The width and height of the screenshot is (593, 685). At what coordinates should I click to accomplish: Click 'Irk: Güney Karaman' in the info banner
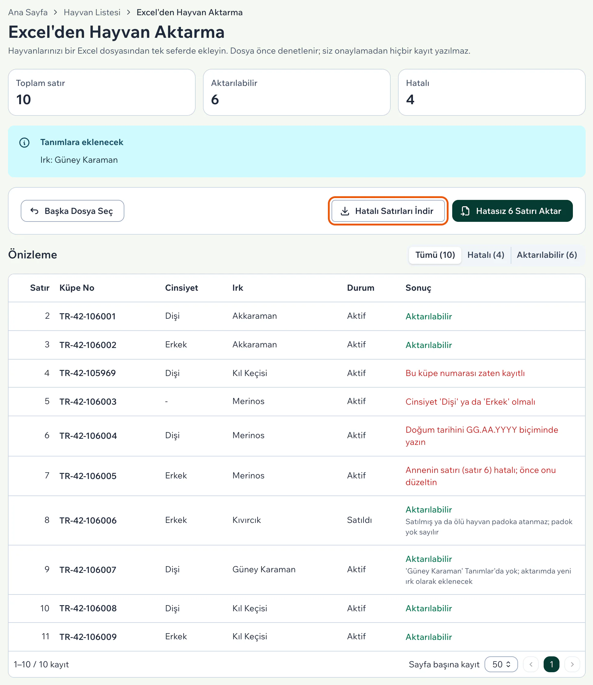point(79,160)
